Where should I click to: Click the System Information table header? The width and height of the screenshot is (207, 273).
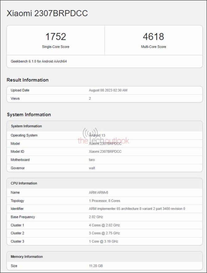(x=26, y=126)
